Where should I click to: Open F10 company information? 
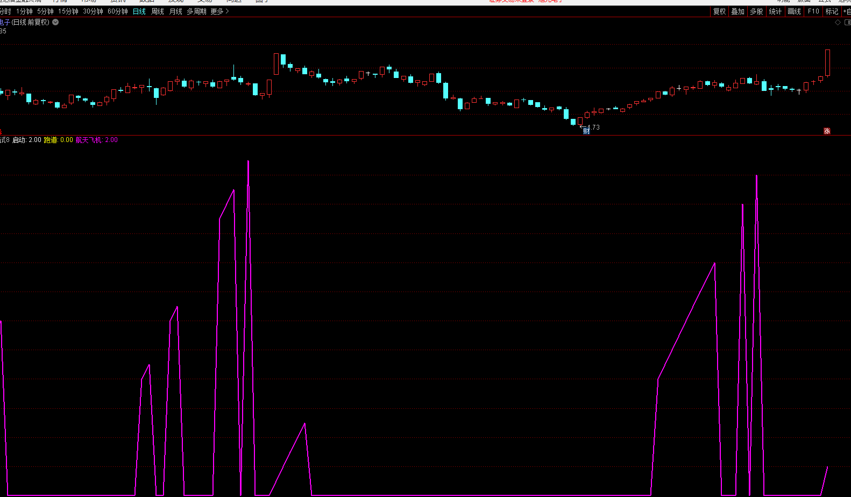[813, 11]
